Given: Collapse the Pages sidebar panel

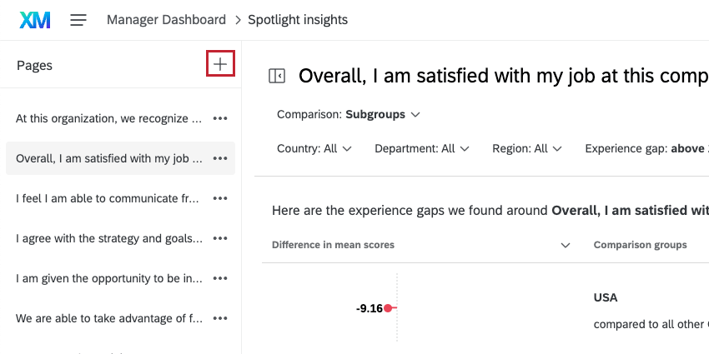Looking at the screenshot, I should [277, 76].
